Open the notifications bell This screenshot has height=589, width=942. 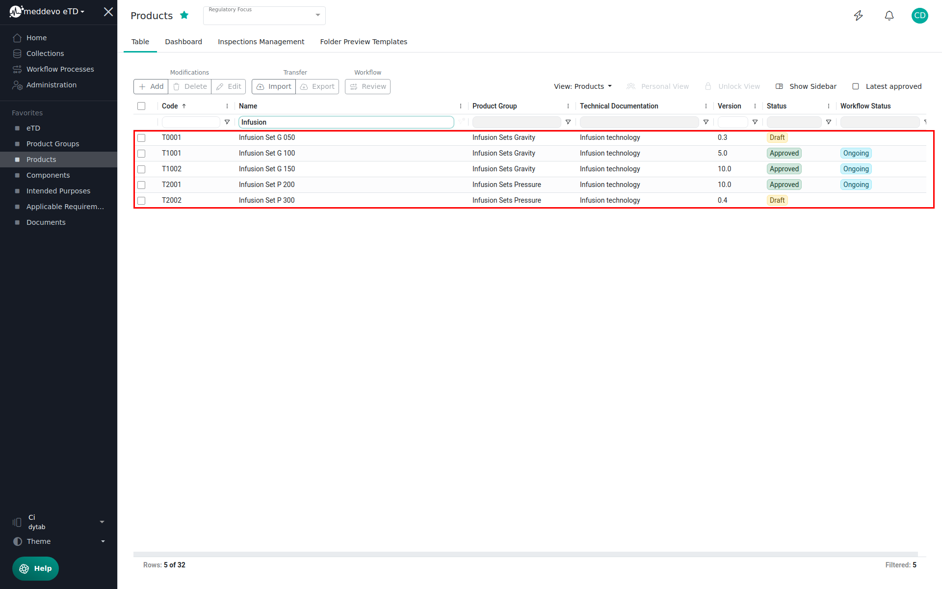pos(889,16)
